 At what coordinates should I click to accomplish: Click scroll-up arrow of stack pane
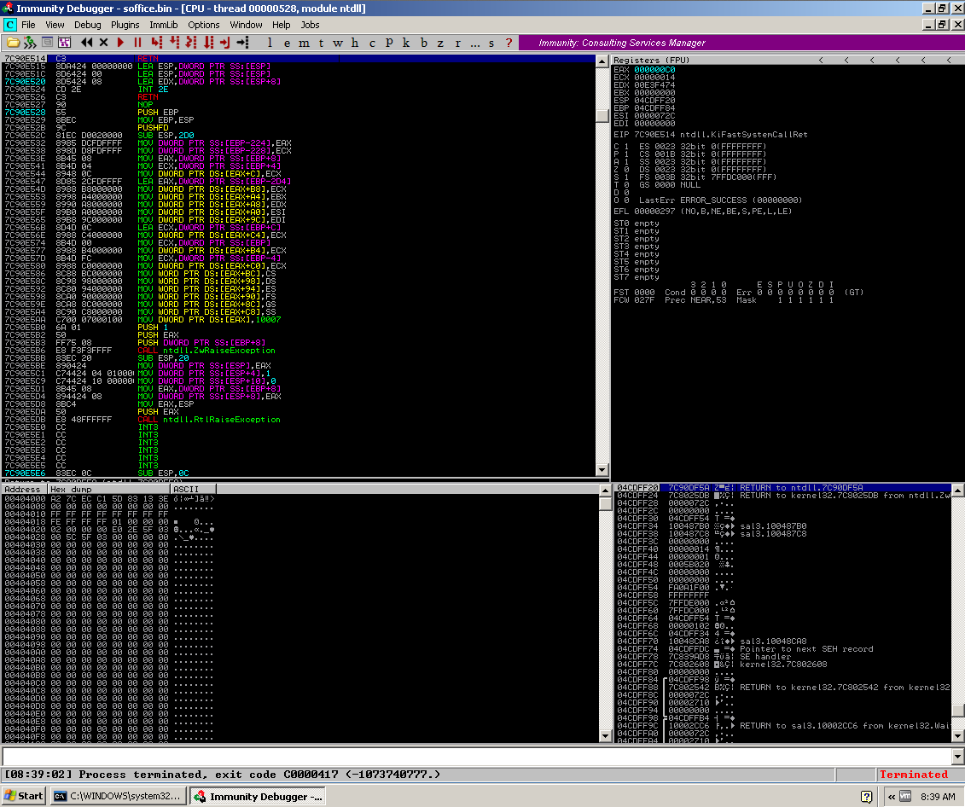coord(957,491)
